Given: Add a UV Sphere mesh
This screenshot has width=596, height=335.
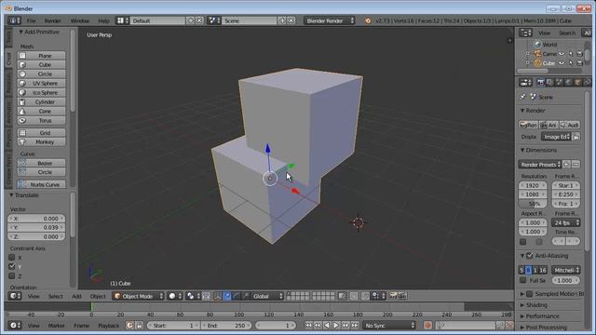Looking at the screenshot, I should point(41,84).
